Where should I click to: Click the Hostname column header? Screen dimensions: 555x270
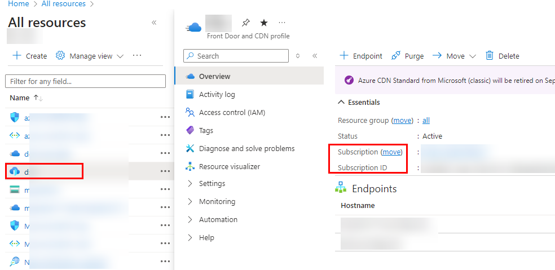[358, 206]
